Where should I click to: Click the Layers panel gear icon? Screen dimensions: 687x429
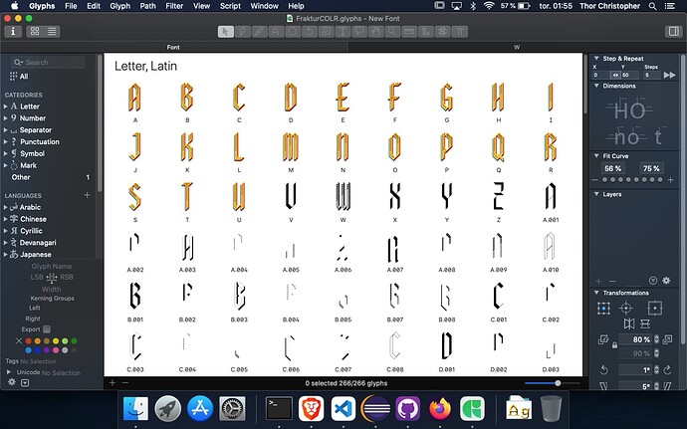point(666,281)
